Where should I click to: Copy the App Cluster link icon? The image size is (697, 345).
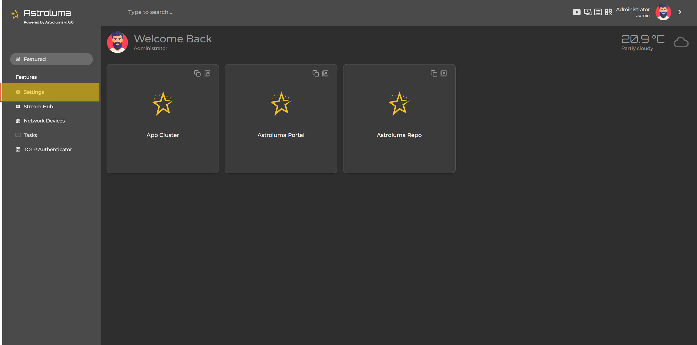(197, 73)
